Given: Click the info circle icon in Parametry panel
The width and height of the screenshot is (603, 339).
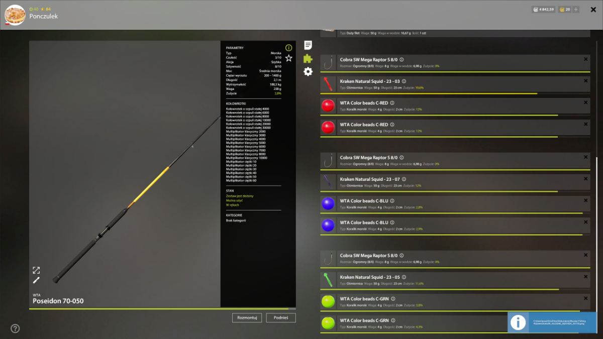Looking at the screenshot, I should (x=289, y=48).
